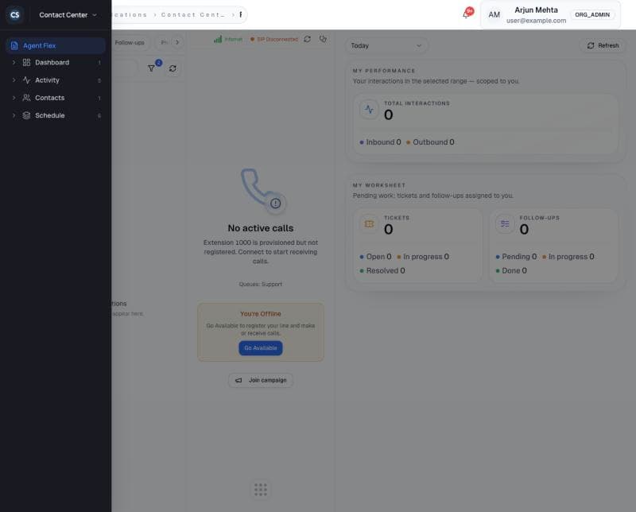
Task: Click the Follow-ups checklist icon
Action: pyautogui.click(x=505, y=224)
